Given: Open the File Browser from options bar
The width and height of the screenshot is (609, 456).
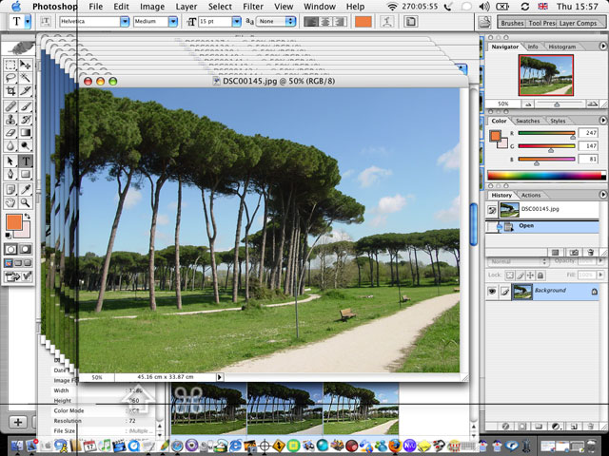Looking at the screenshot, I should 484,22.
